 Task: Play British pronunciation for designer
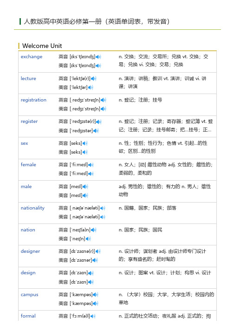[98, 251]
